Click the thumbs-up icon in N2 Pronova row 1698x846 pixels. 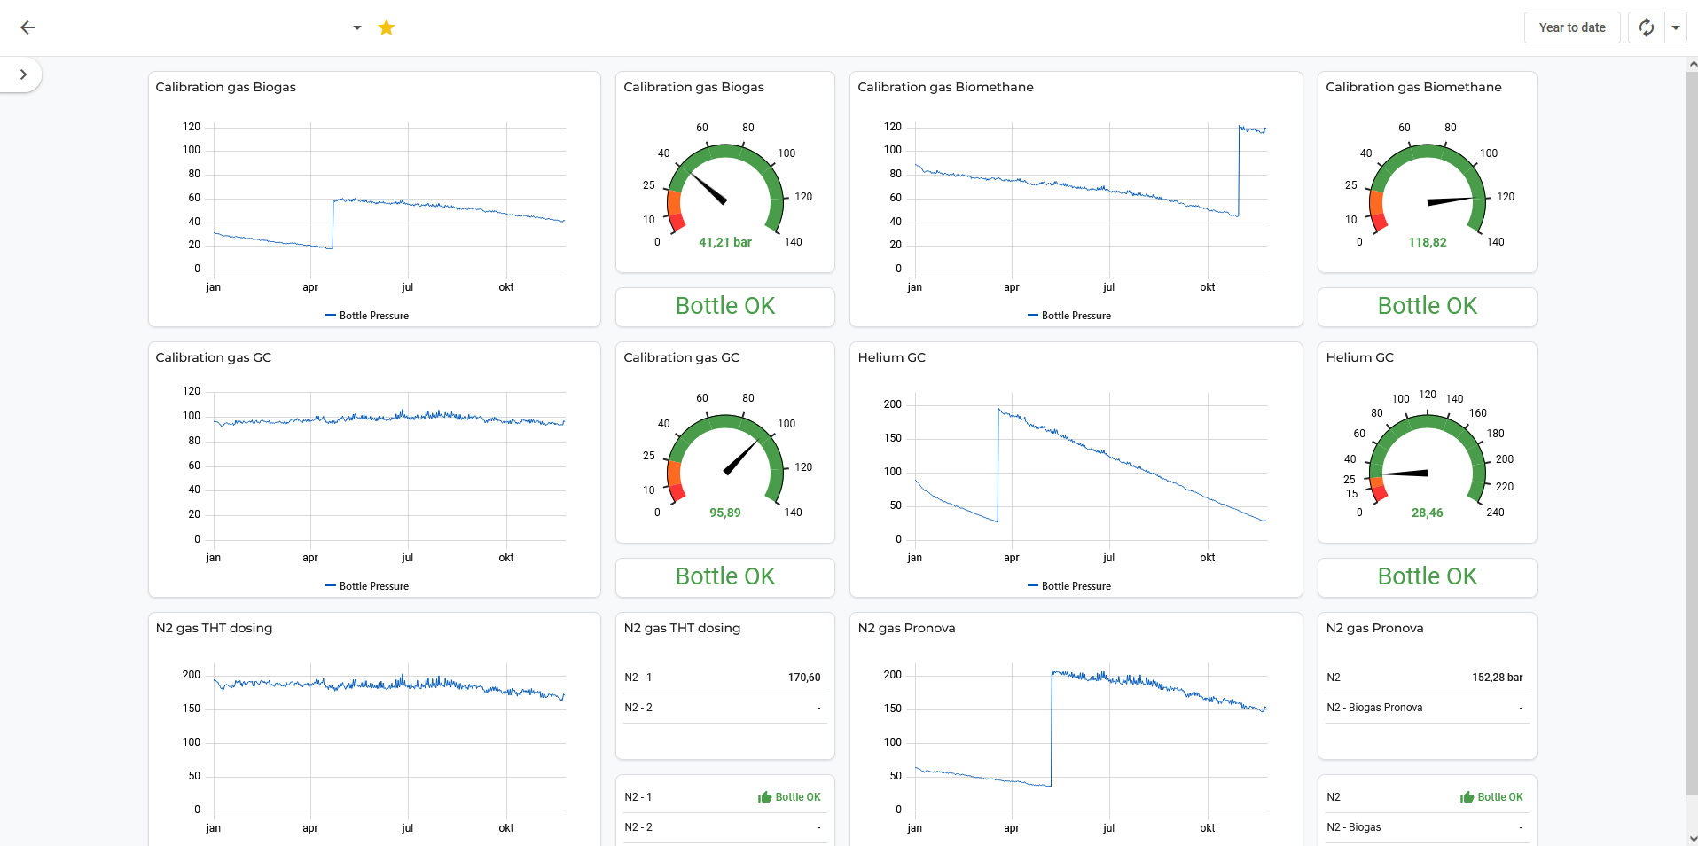[1467, 797]
